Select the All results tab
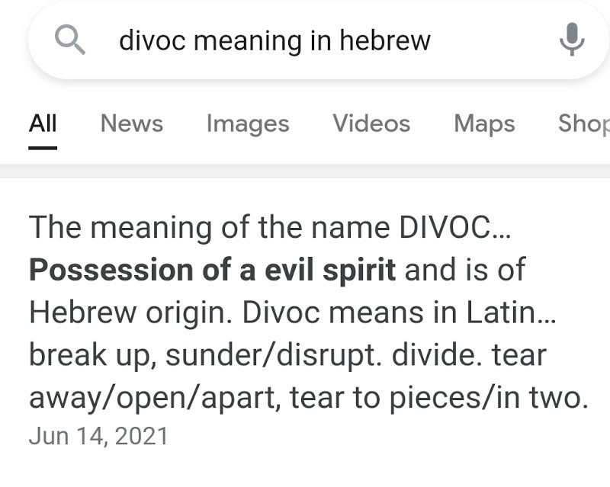This screenshot has height=487, width=610. click(43, 123)
